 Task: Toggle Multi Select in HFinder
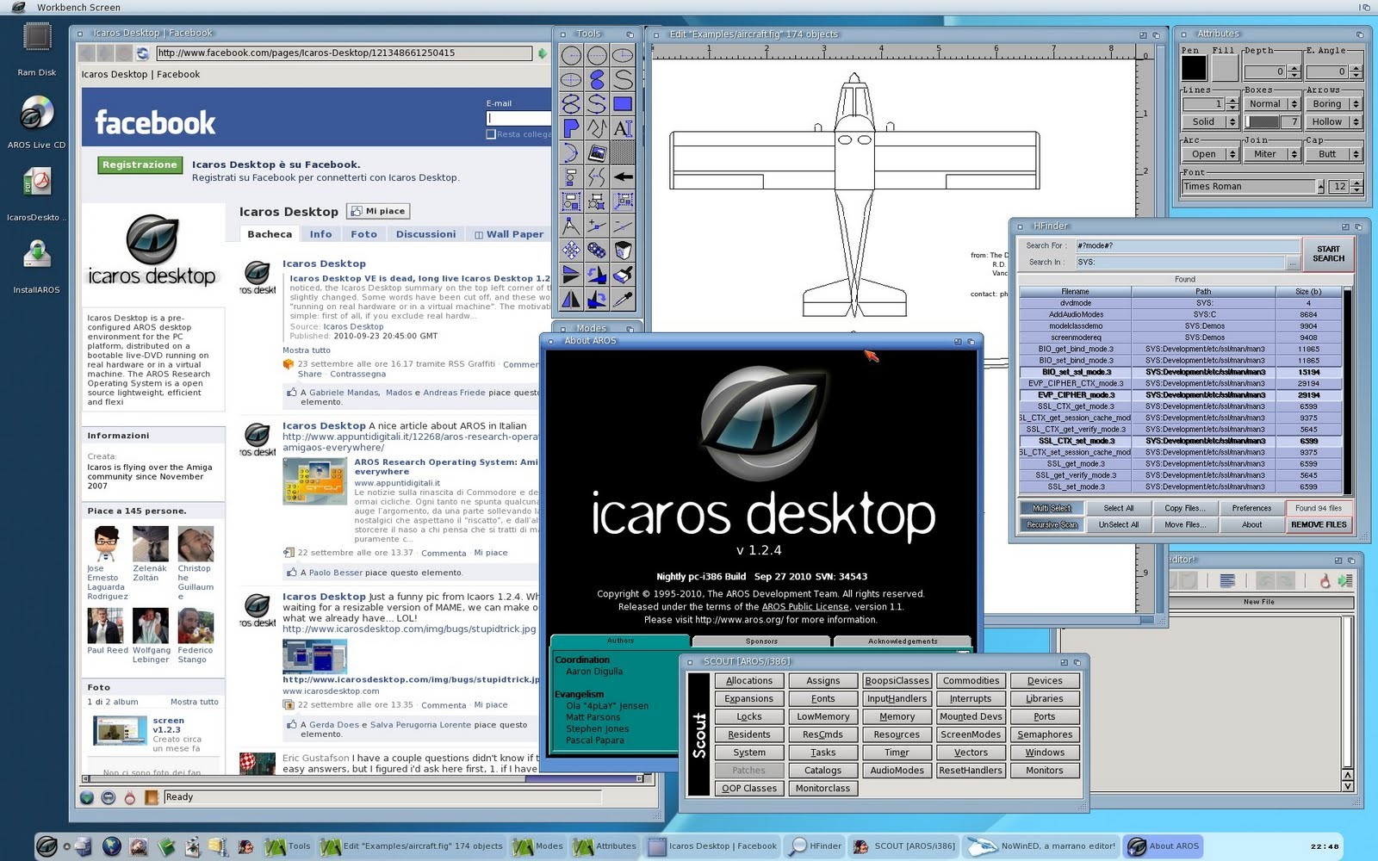click(x=1052, y=508)
